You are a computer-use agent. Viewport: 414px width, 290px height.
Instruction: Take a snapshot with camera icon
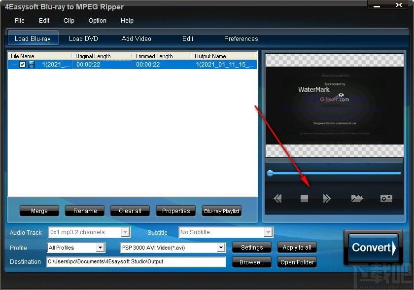pyautogui.click(x=386, y=198)
